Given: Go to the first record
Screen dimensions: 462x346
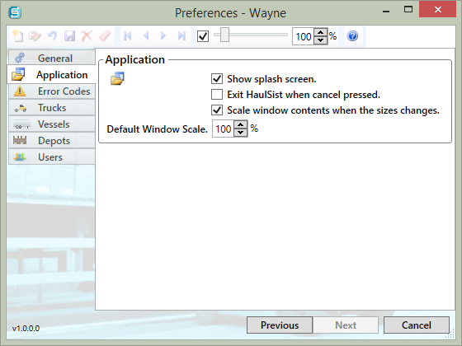Looking at the screenshot, I should coord(128,36).
